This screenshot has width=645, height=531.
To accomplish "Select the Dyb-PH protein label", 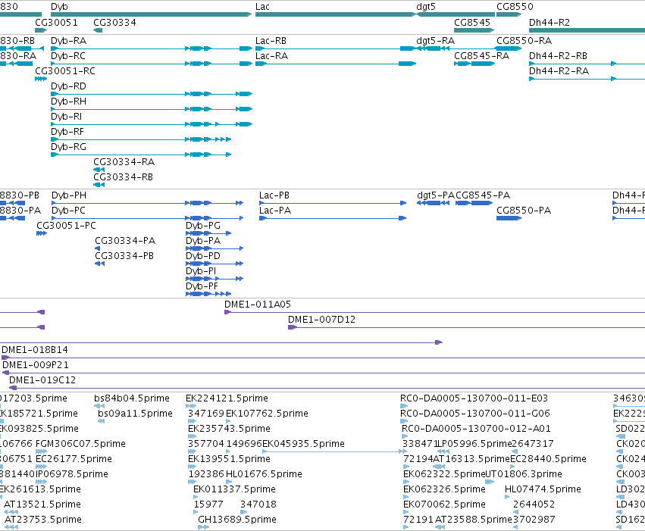I will [69, 195].
